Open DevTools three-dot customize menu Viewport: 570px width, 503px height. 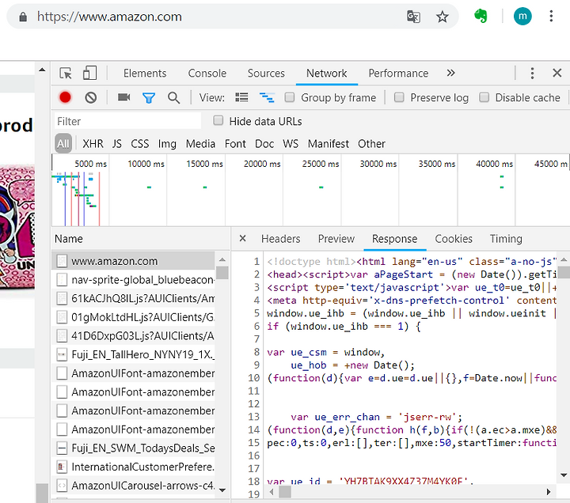pos(532,73)
